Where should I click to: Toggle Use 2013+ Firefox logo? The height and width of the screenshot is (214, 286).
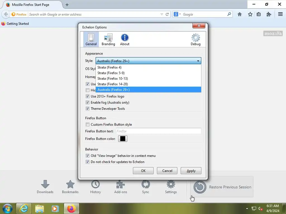87,96
